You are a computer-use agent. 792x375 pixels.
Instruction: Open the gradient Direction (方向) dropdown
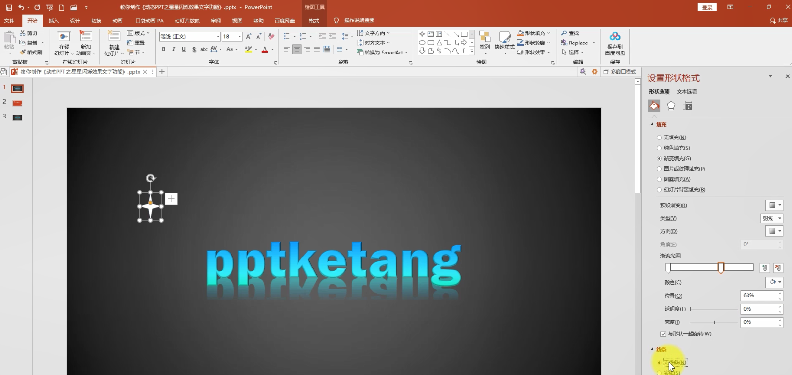tap(774, 231)
